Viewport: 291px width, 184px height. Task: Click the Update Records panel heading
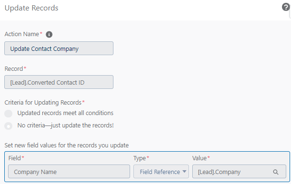click(31, 8)
